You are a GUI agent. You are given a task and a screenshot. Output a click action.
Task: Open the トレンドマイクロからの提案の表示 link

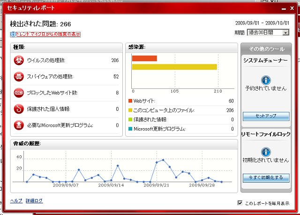point(48,34)
